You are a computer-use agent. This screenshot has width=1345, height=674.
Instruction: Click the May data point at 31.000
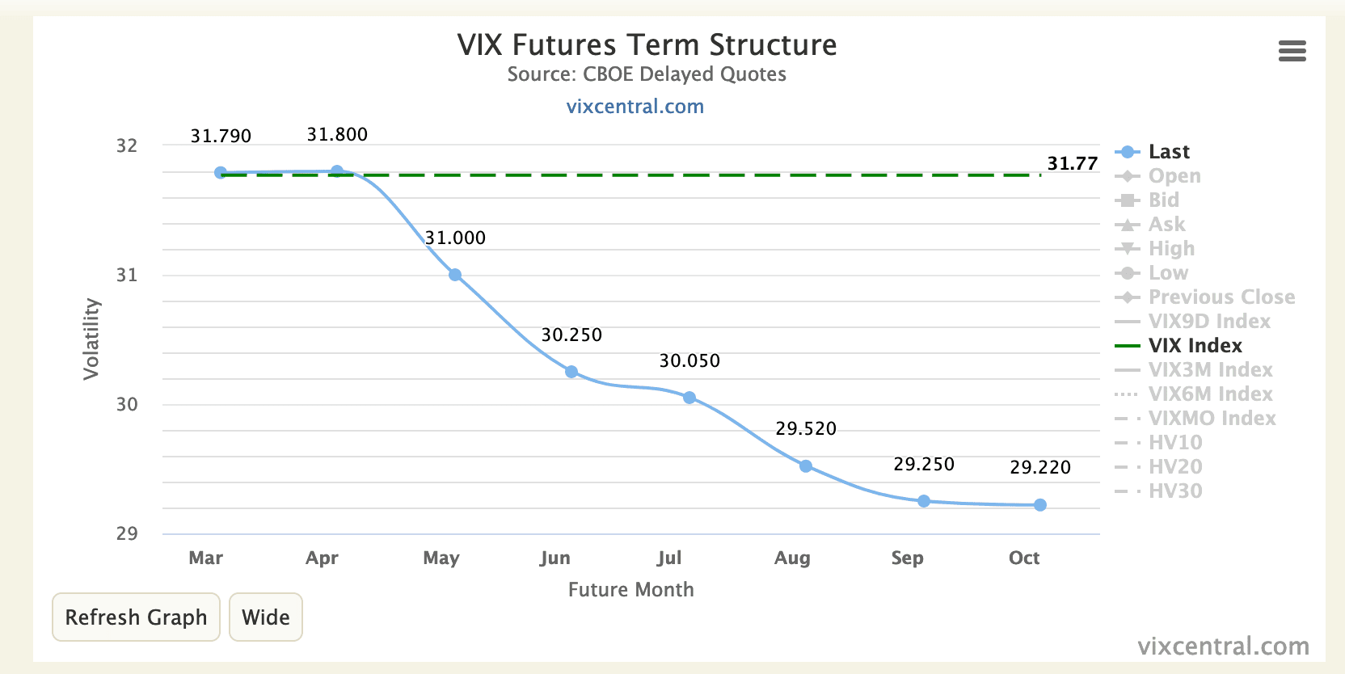[455, 274]
